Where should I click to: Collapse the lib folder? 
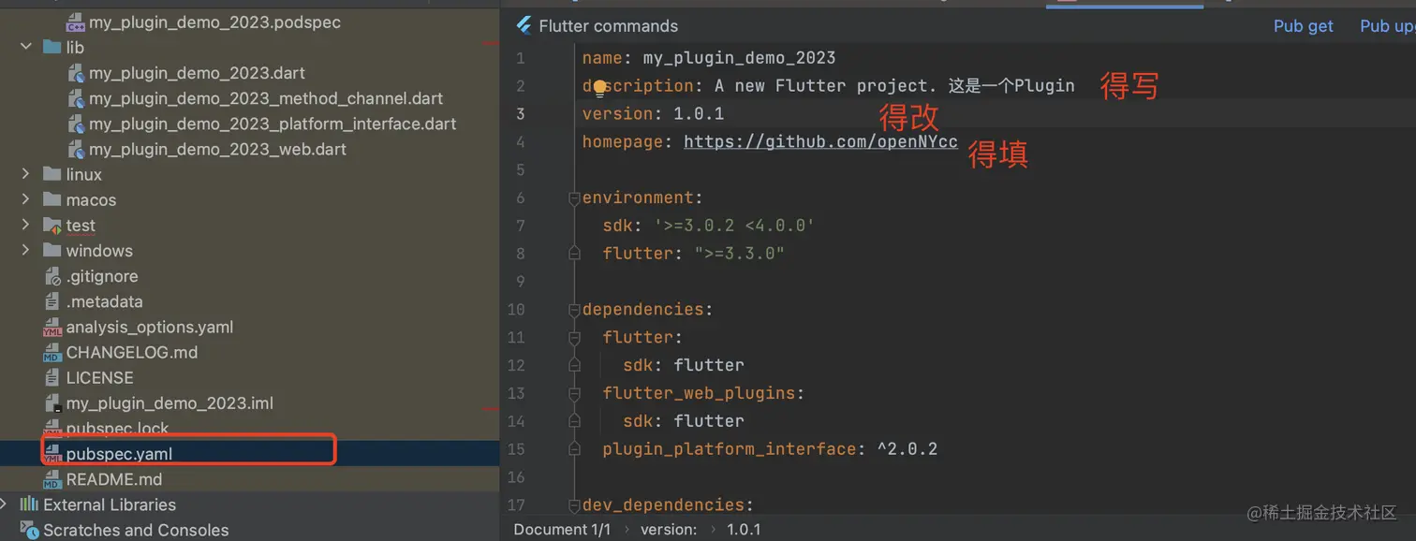coord(26,47)
